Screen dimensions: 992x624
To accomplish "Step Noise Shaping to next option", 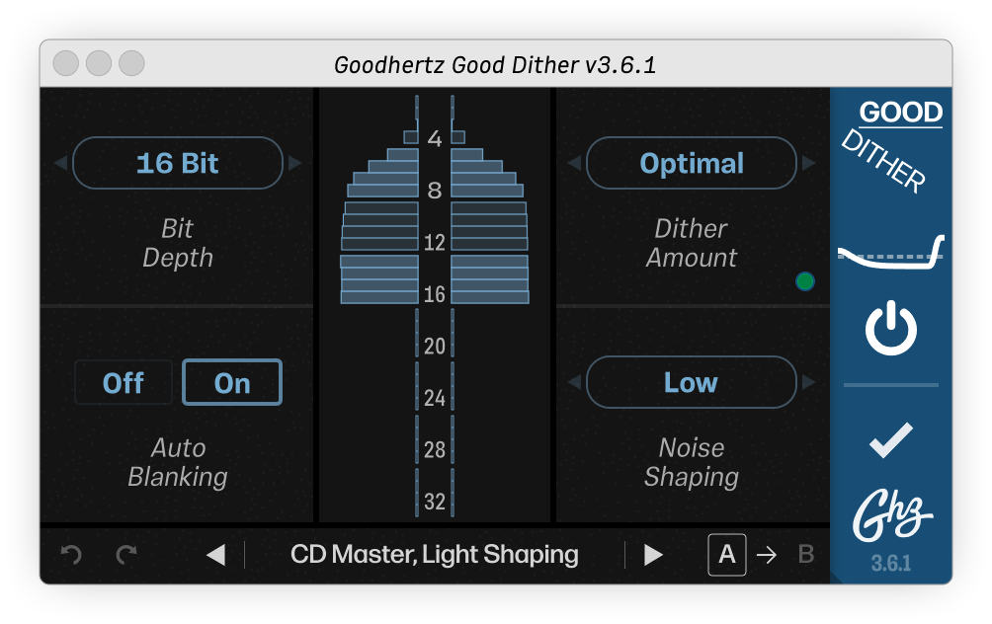I will click(x=808, y=382).
